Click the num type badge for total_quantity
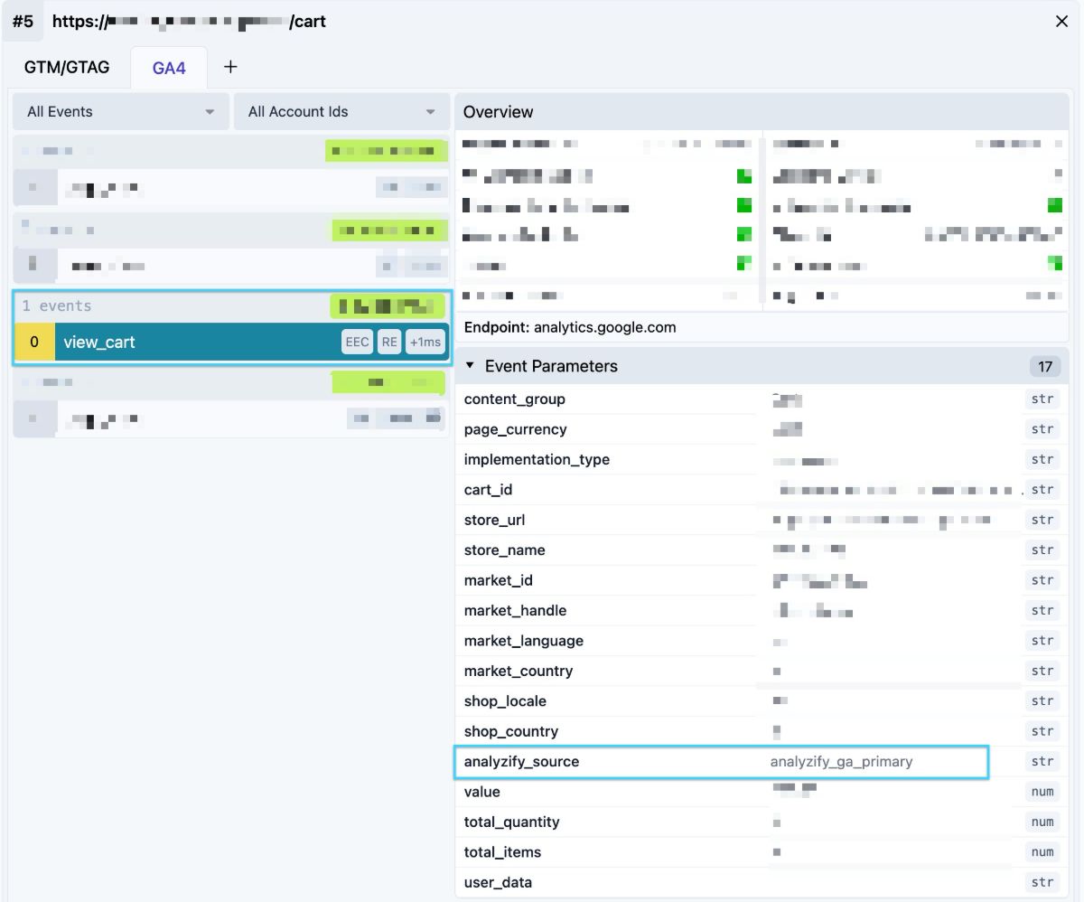Screen dimensions: 1084x902 click(1042, 822)
